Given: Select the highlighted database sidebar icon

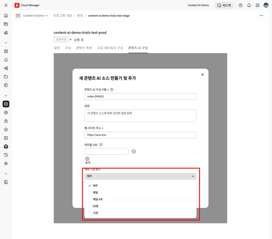Looking at the screenshot, I should point(6,104).
